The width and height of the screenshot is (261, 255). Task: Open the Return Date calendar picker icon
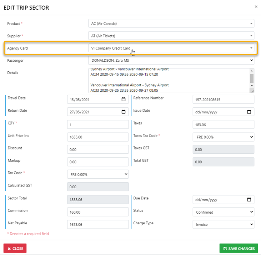[124, 112]
